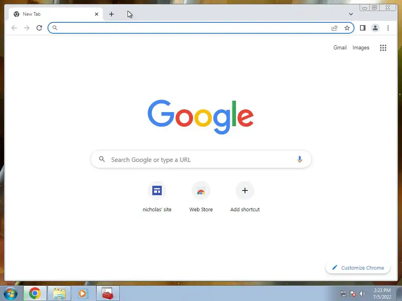Click the red toolbox taskbar icon
402x301 pixels.
pos(108,293)
